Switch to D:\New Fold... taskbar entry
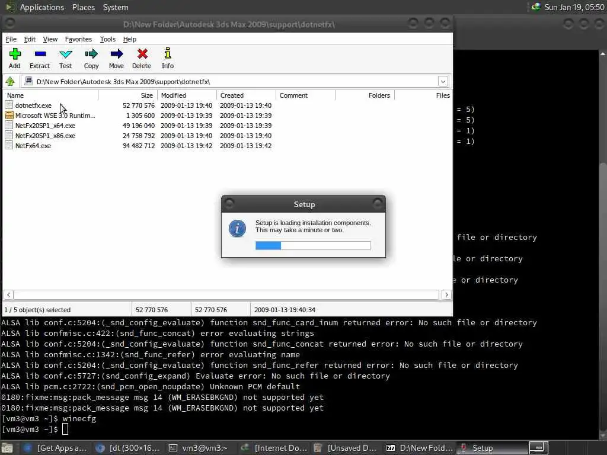Image resolution: width=607 pixels, height=455 pixels. click(419, 448)
